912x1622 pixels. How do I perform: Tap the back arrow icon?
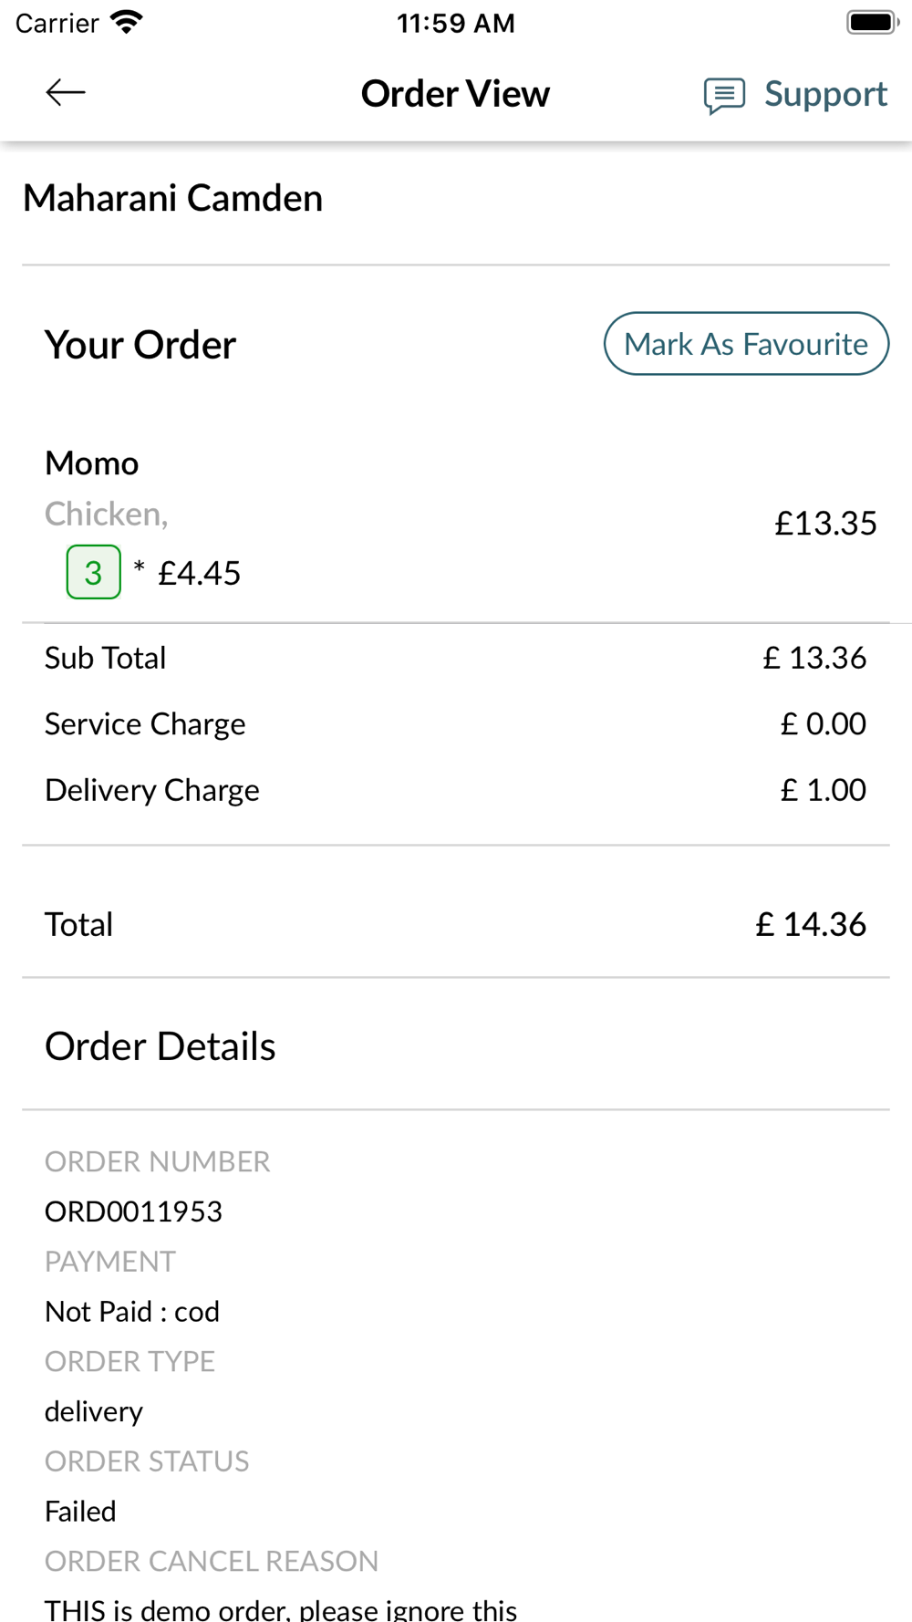click(66, 92)
